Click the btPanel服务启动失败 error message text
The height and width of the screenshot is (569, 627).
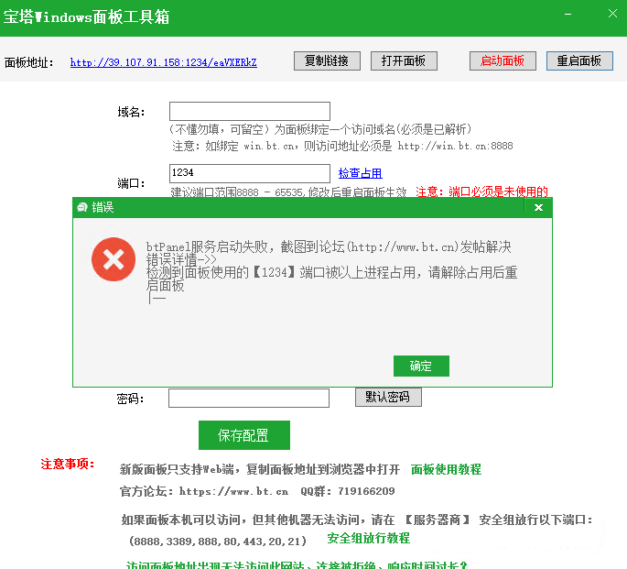[329, 246]
